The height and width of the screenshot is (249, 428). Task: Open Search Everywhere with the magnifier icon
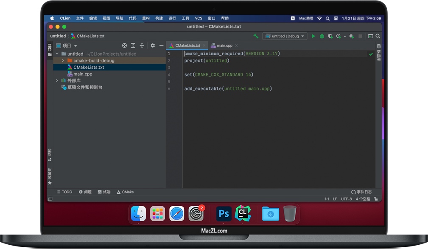378,36
